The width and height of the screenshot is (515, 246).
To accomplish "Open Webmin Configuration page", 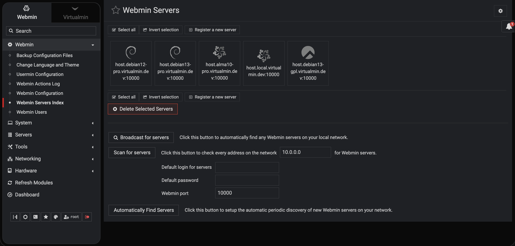I will (x=40, y=93).
